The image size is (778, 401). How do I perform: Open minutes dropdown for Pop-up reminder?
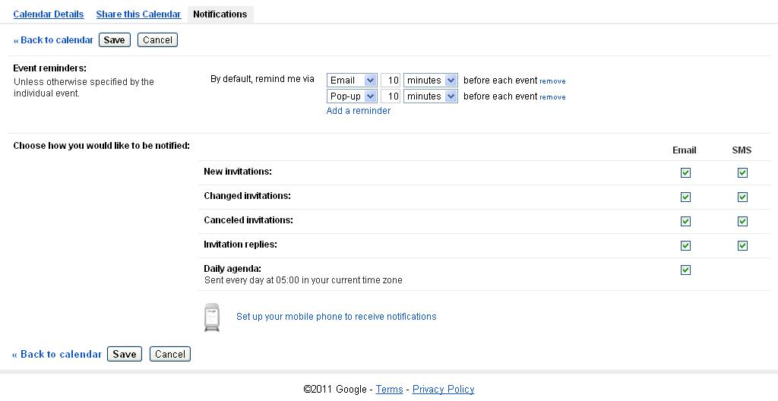[x=430, y=96]
